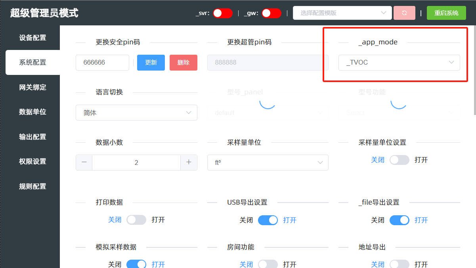Enable the 采样量单位设置 switch

click(399, 160)
